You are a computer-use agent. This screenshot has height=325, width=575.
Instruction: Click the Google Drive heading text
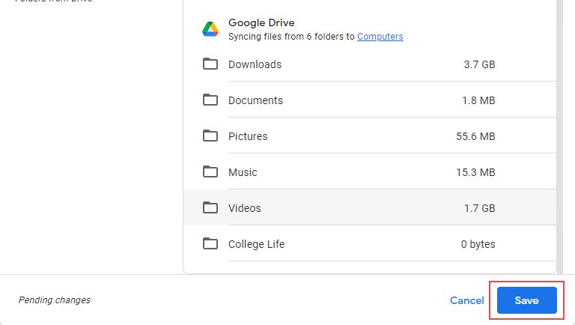coord(261,23)
